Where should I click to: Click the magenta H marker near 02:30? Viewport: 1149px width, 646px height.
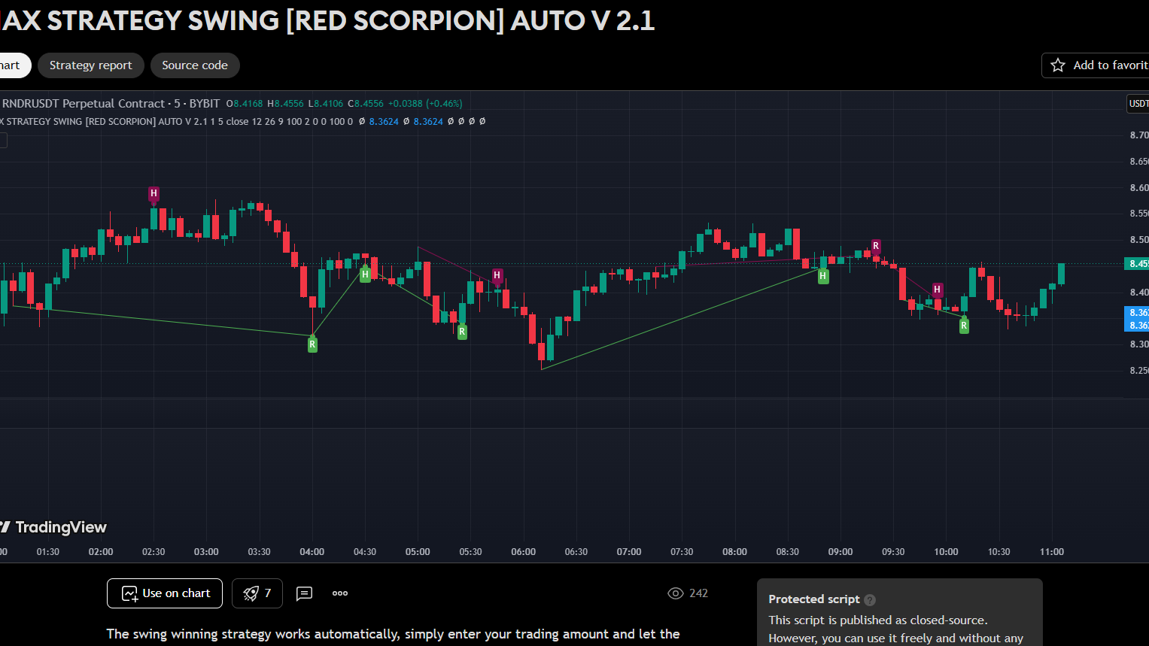154,193
